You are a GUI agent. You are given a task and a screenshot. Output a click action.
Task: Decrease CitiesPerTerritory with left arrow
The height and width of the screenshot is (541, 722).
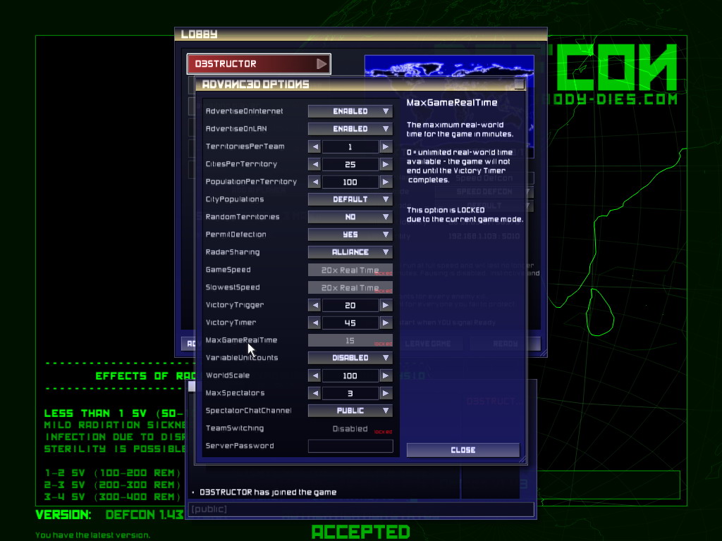tap(314, 164)
